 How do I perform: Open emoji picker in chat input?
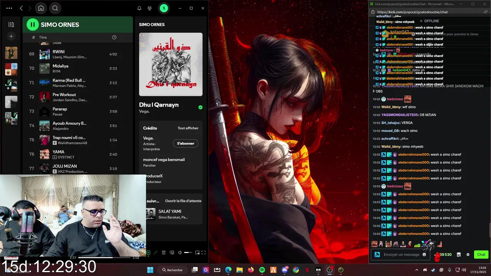[x=424, y=255]
